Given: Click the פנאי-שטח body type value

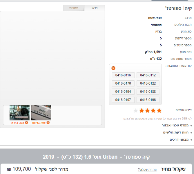Looking at the screenshot, I should tap(155, 18).
